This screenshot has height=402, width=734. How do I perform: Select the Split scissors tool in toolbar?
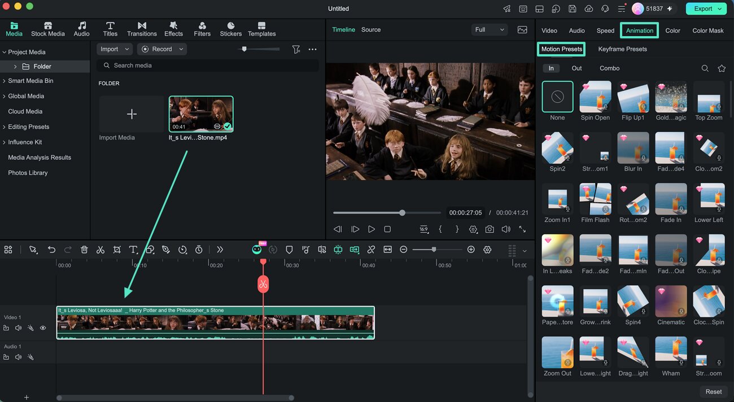(x=101, y=250)
